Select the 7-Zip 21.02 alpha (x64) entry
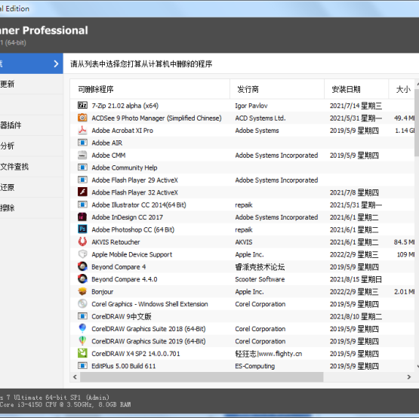Viewport: 419px width, 418px height. tap(125, 106)
